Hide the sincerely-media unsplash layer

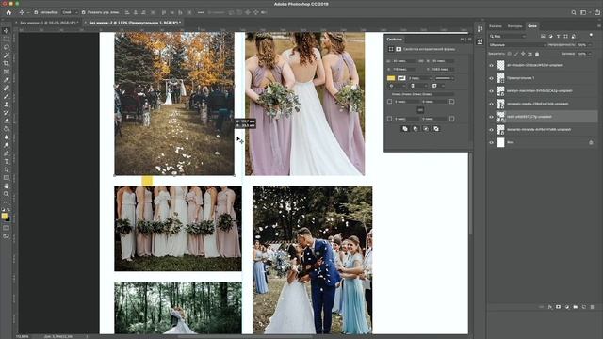(491, 104)
